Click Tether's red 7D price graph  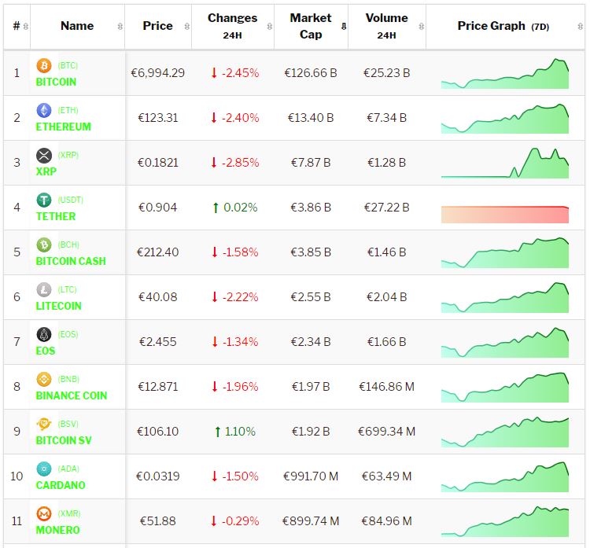[x=504, y=214]
